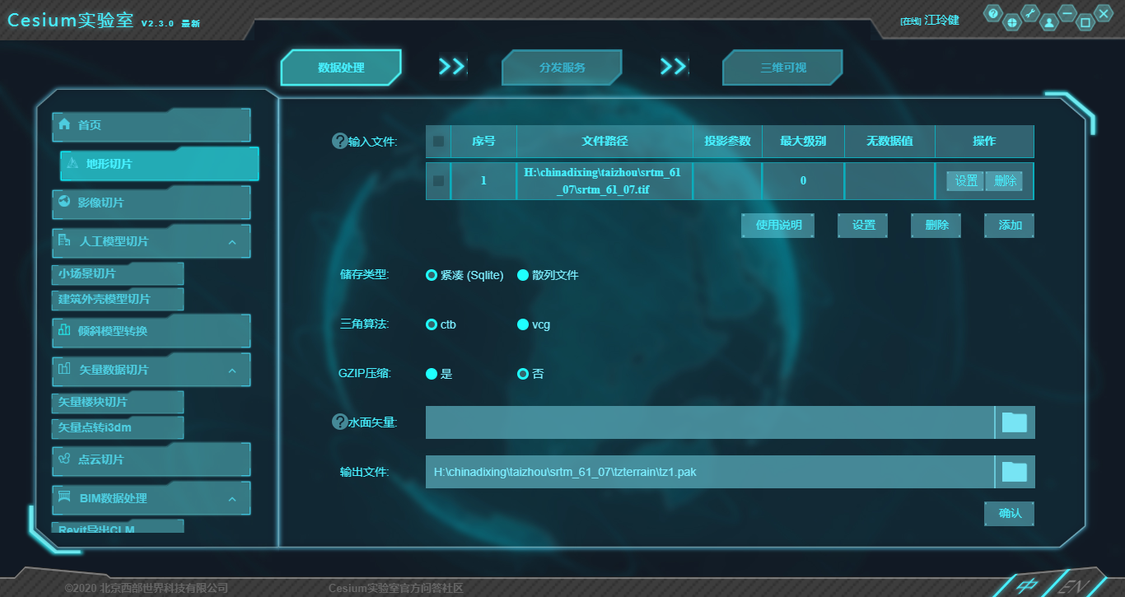Set GZIP压缩 to 否

pyautogui.click(x=522, y=374)
